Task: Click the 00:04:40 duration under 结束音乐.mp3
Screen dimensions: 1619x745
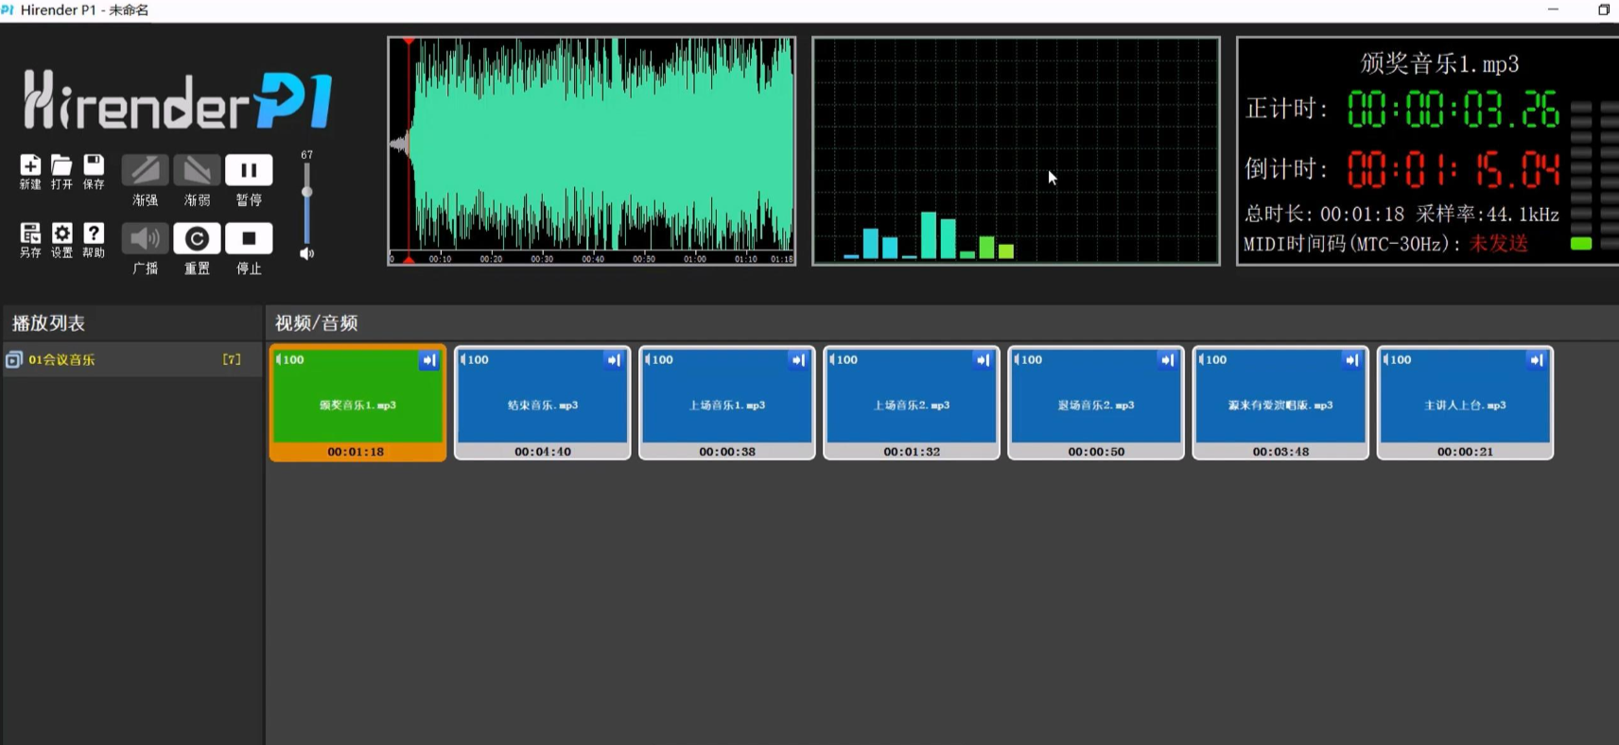Action: coord(543,452)
